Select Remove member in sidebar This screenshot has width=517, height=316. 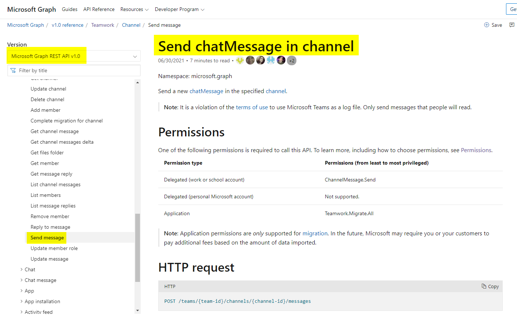pos(50,216)
